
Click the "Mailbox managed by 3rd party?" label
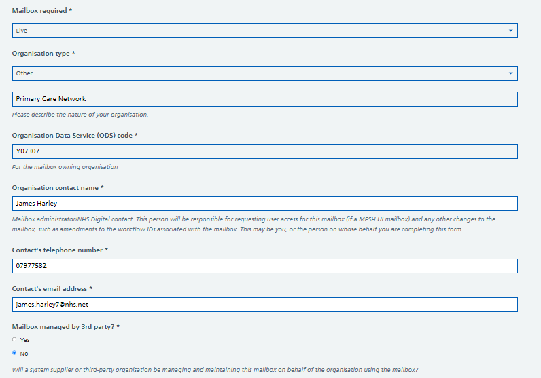(65, 327)
